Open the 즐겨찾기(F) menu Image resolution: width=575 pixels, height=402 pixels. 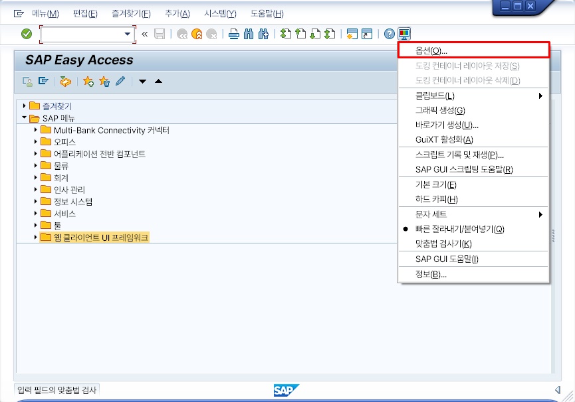click(x=131, y=14)
